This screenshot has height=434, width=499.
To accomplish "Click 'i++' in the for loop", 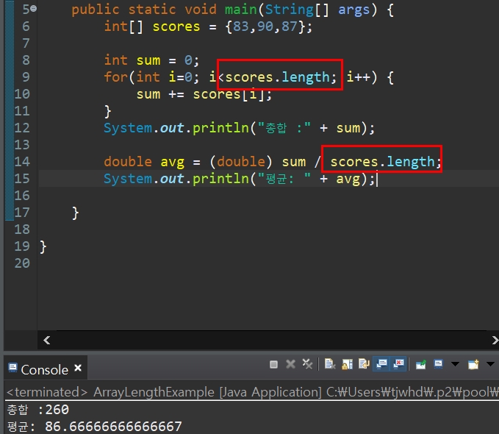I will (x=359, y=77).
